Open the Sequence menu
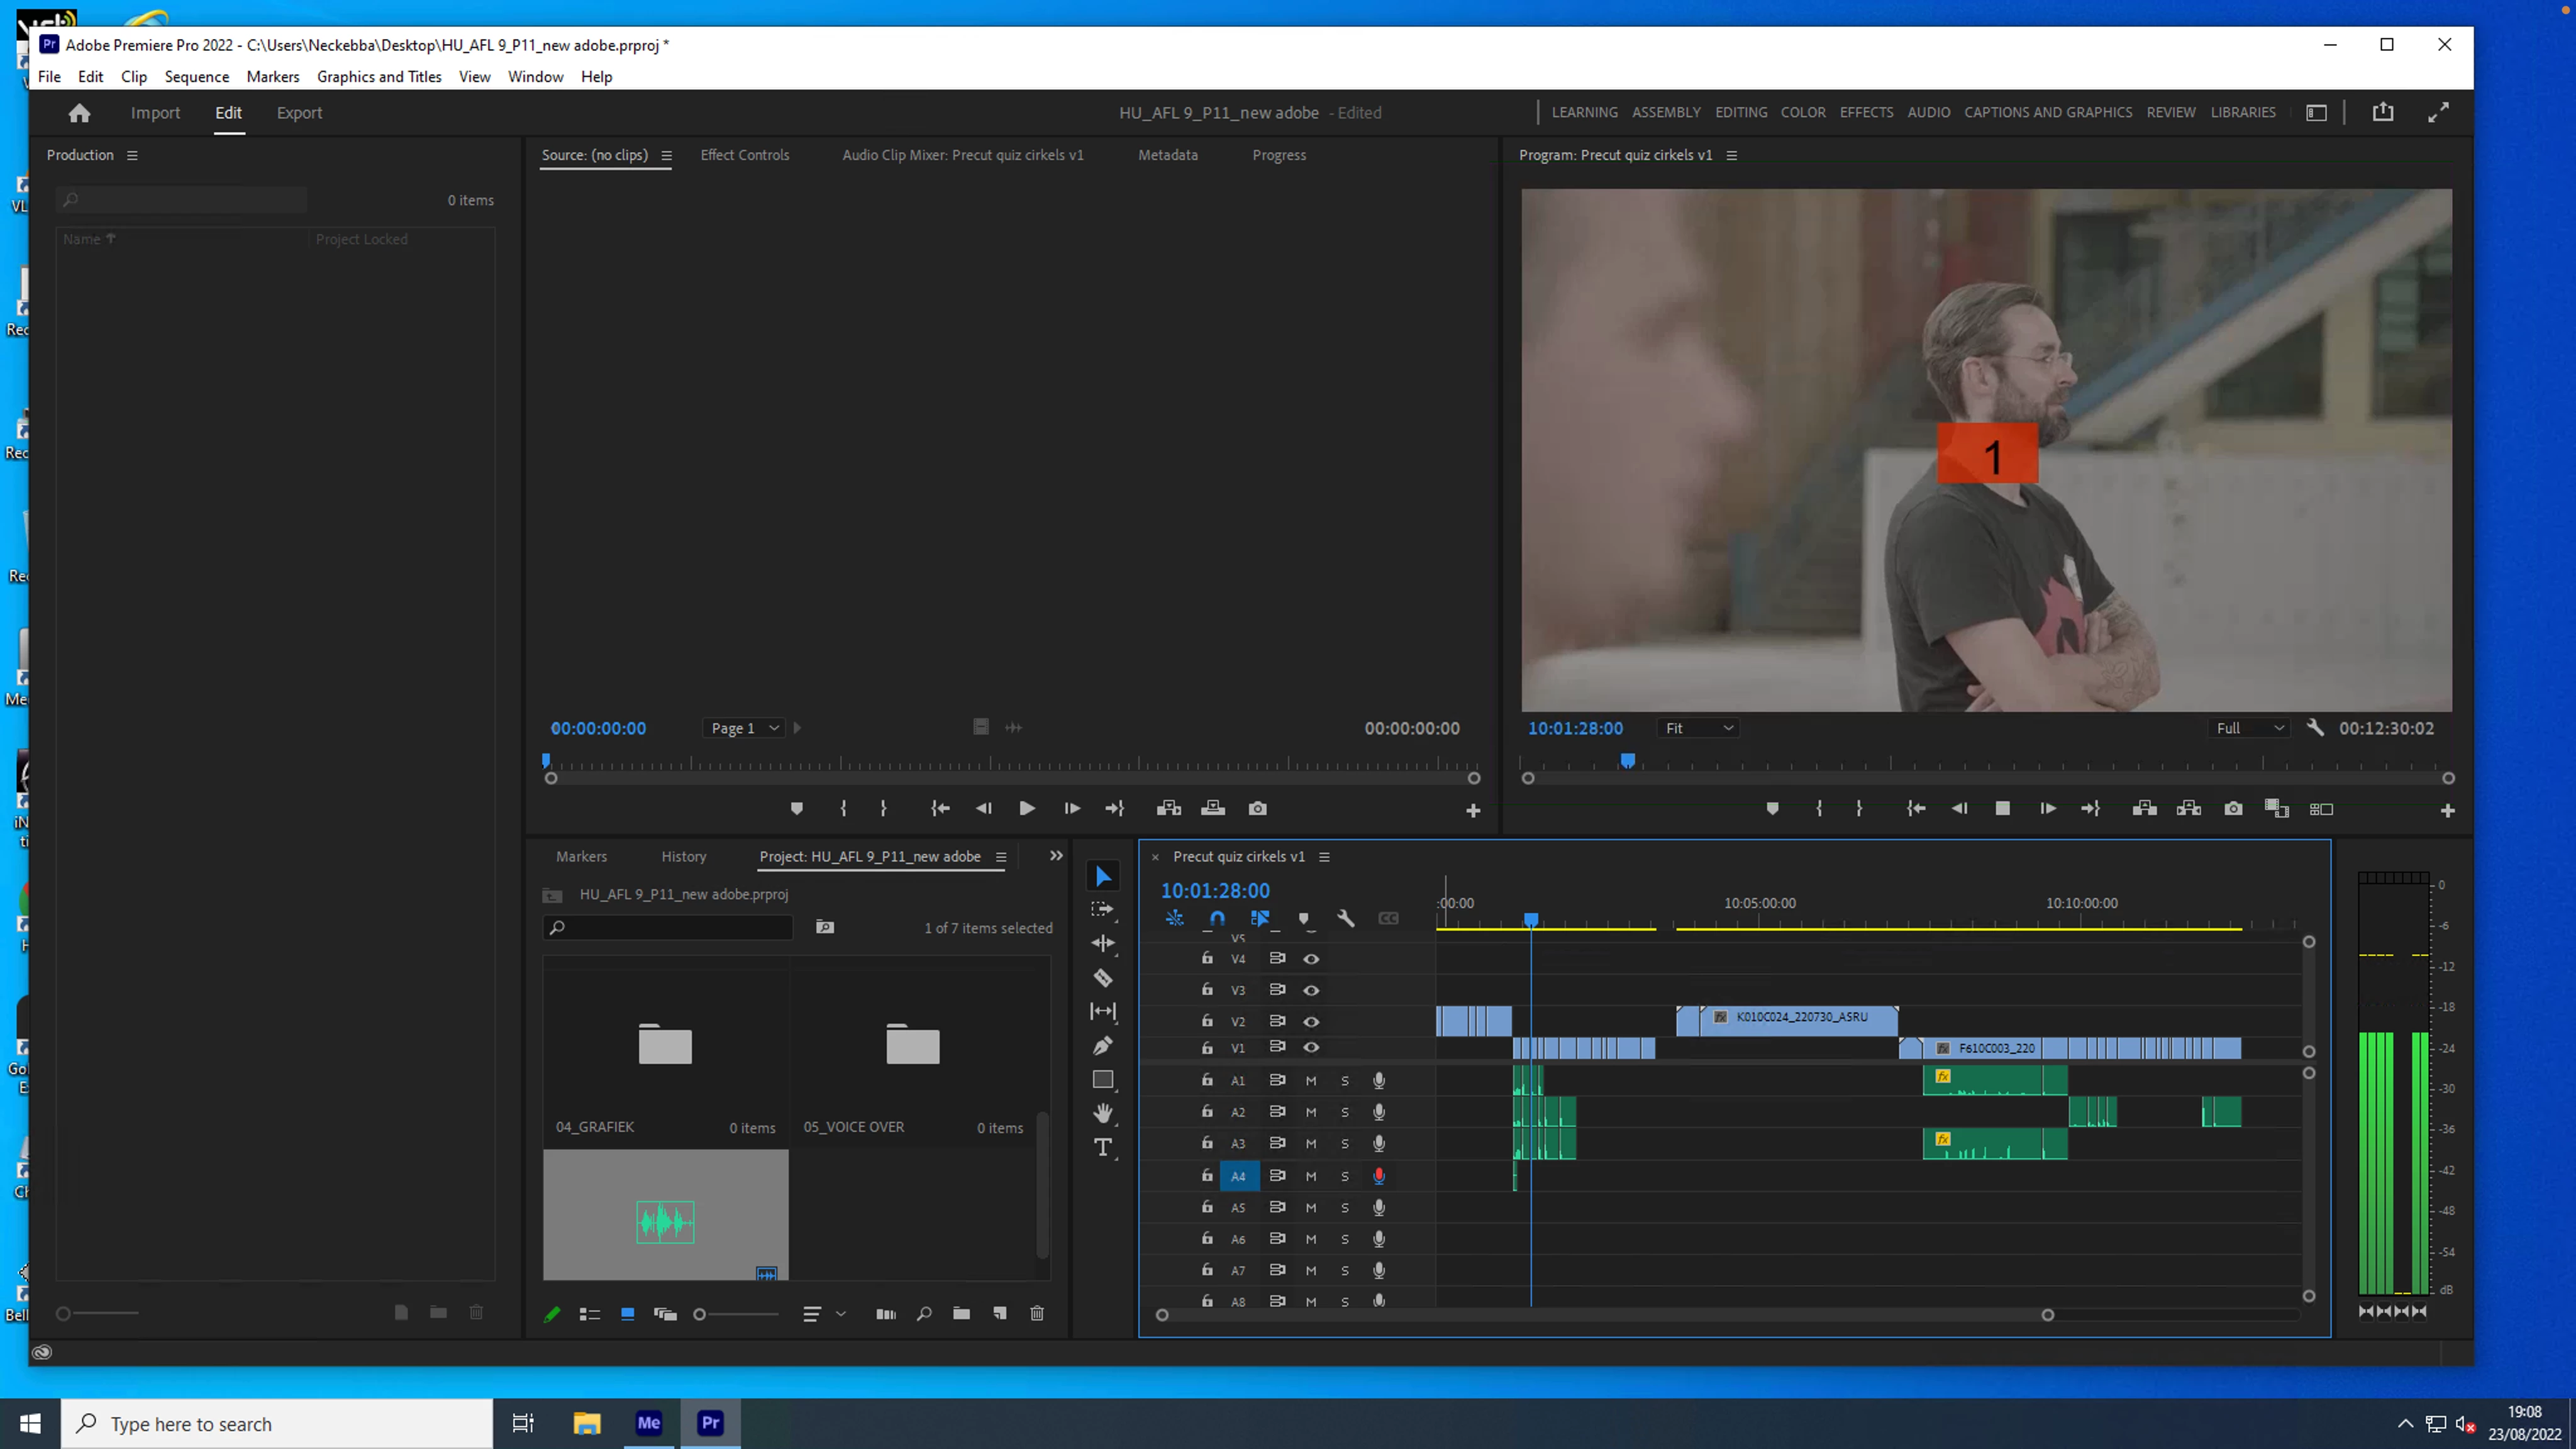This screenshot has width=2576, height=1449. (196, 76)
